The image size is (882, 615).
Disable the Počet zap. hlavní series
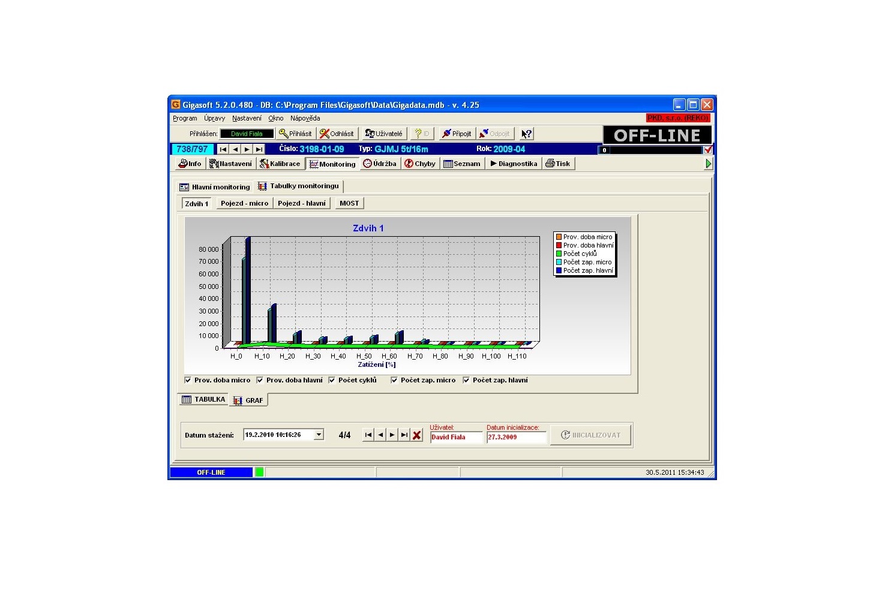[x=466, y=380]
